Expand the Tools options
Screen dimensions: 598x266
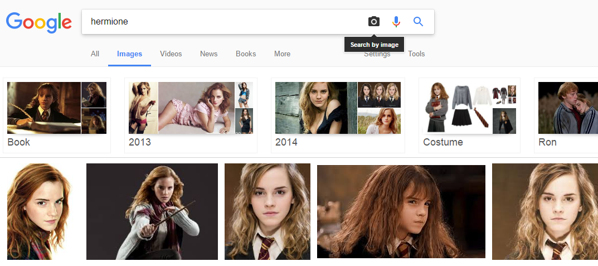(416, 54)
